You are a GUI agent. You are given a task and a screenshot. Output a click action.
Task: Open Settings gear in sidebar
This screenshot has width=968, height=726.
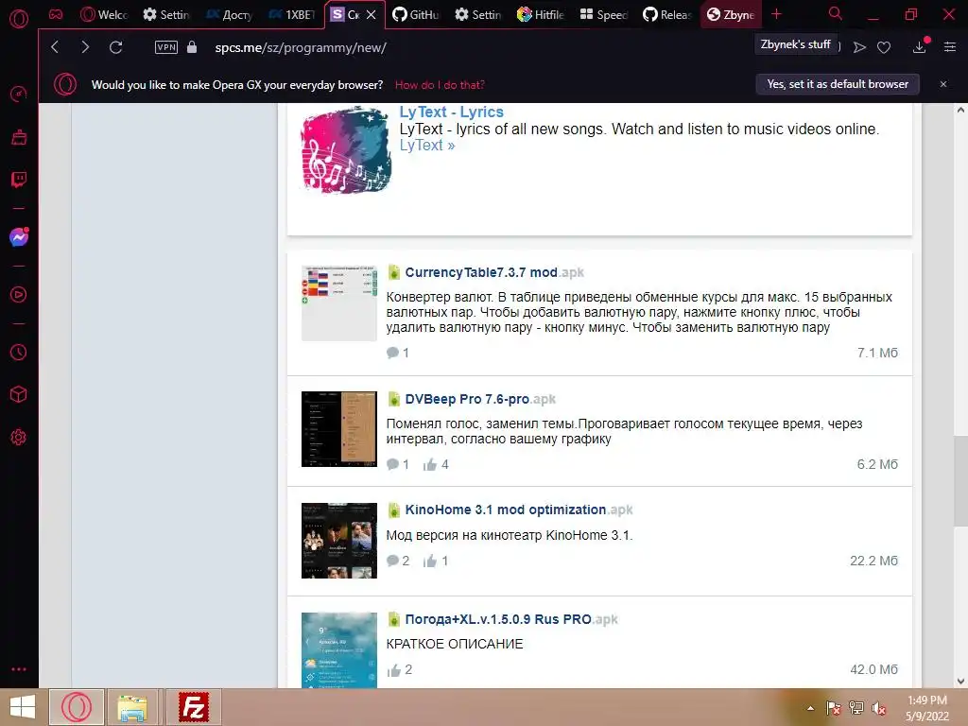(19, 437)
